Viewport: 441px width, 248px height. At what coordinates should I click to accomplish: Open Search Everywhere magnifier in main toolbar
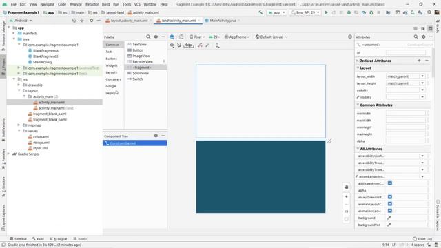(429, 12)
